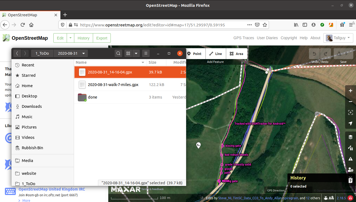Open the History tab on OpenStreetMap
The image size is (356, 202).
click(x=84, y=38)
